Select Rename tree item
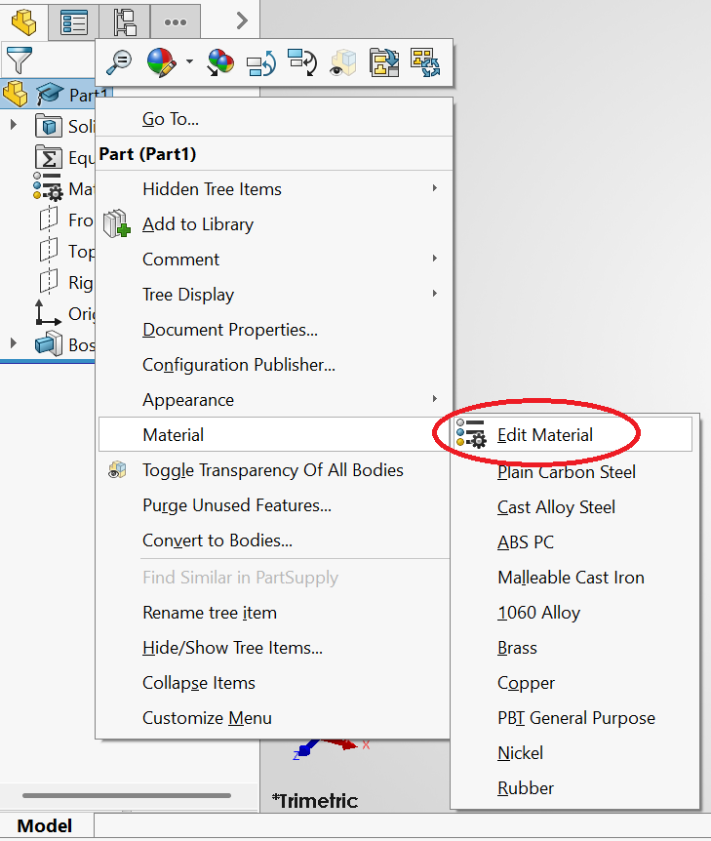This screenshot has width=711, height=841. click(274, 613)
